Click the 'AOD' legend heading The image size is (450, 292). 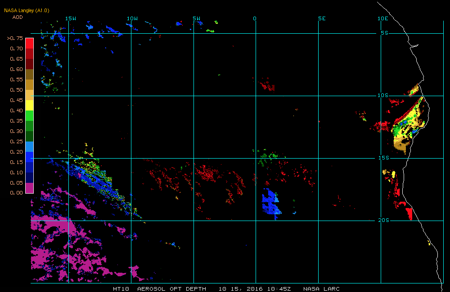[x=18, y=17]
